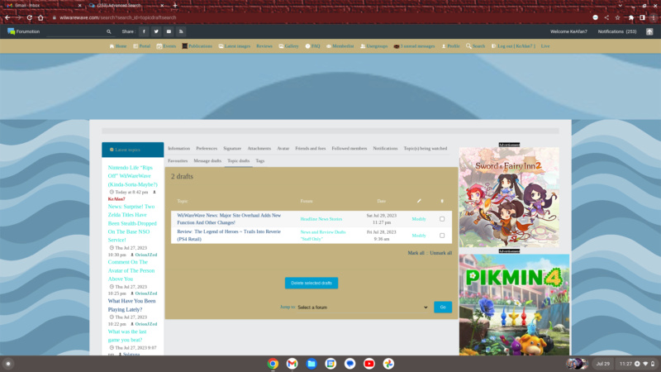Open the system tray clock showing 11:27

coord(625,364)
